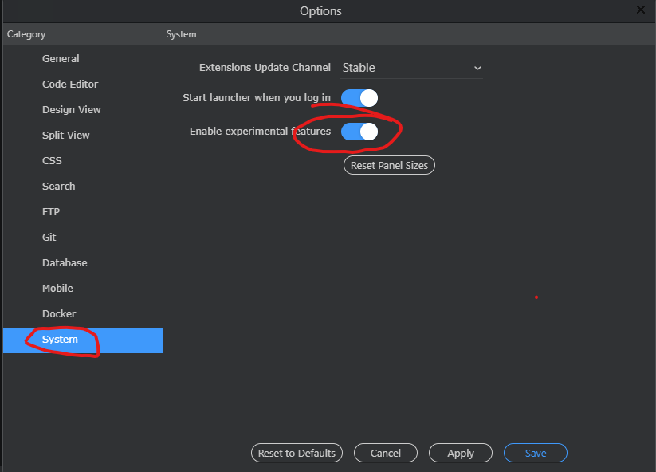
Task: Click the Stable dropdown chevron arrow
Action: point(477,68)
